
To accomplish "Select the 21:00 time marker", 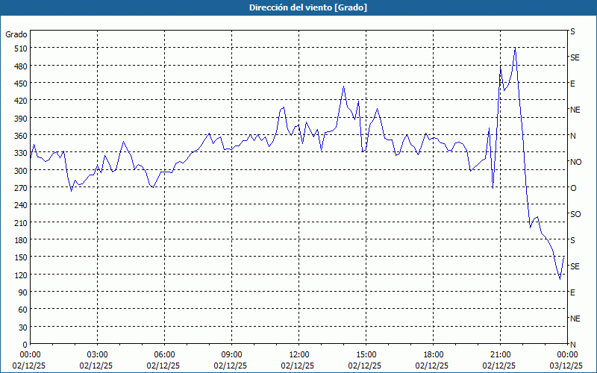I will coord(500,354).
